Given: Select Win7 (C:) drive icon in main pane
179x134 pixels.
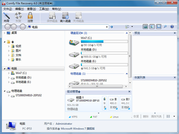Looking at the screenshot, I should 74,43.
